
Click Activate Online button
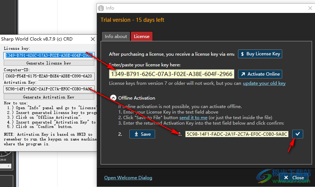pos(260,74)
